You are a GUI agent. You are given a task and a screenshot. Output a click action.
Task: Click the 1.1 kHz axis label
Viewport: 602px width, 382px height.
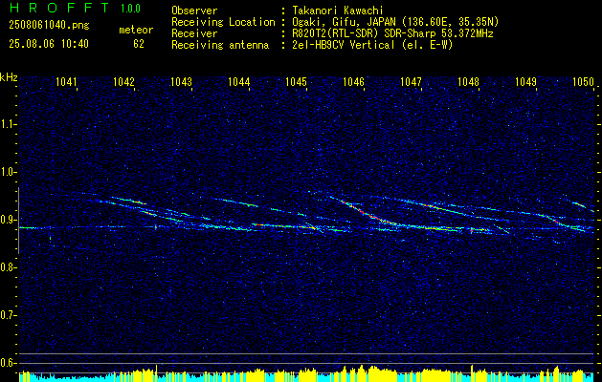8,124
